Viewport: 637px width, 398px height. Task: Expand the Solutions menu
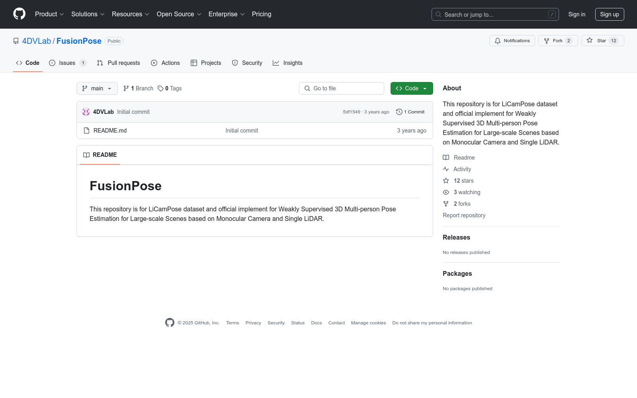[x=88, y=14]
